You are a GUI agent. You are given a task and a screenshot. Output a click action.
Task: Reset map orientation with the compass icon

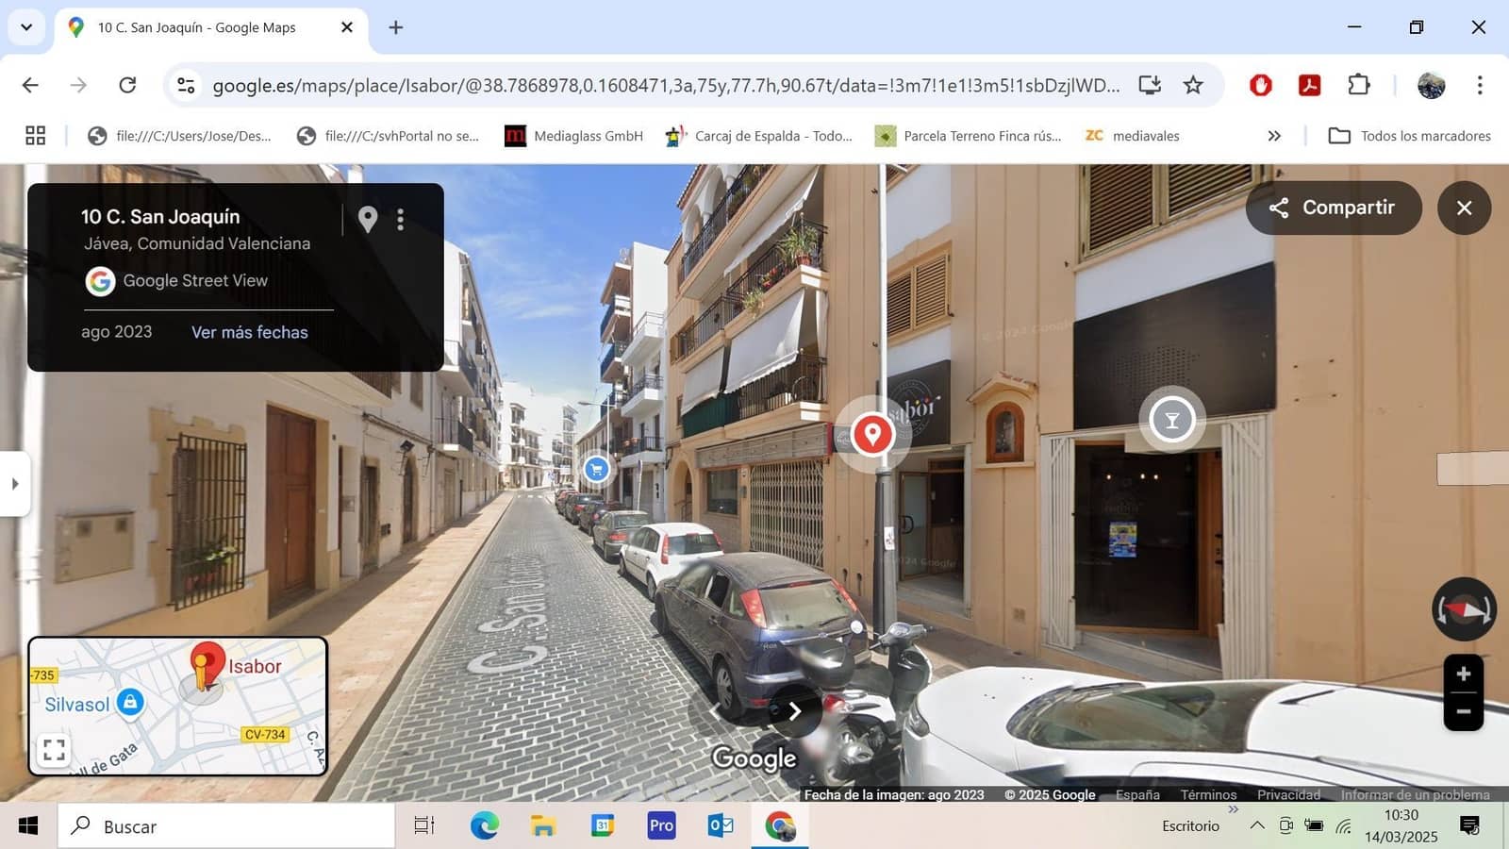point(1464,608)
